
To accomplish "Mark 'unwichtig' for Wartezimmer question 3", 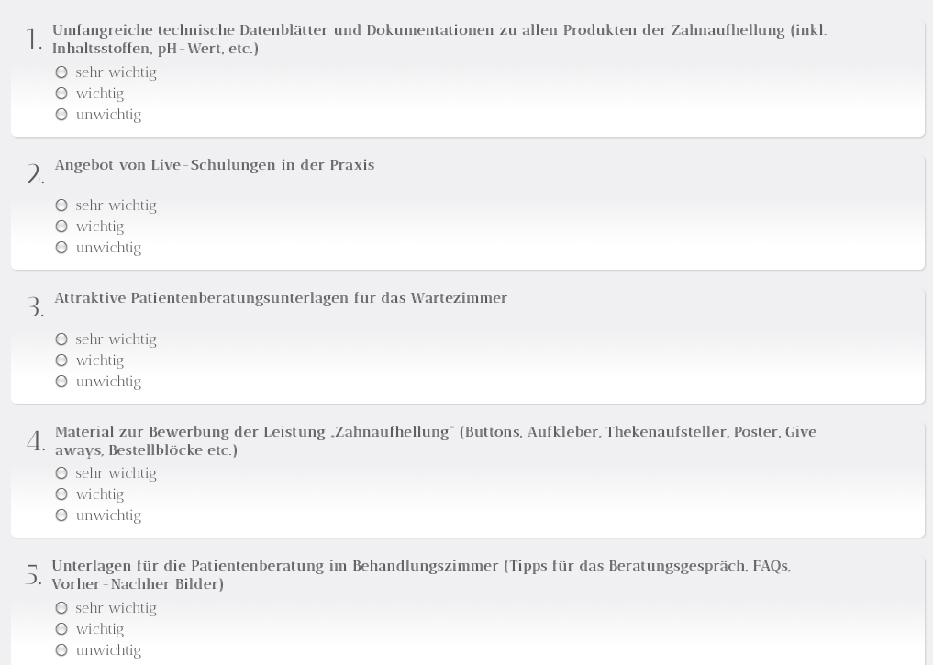I will (x=61, y=382).
